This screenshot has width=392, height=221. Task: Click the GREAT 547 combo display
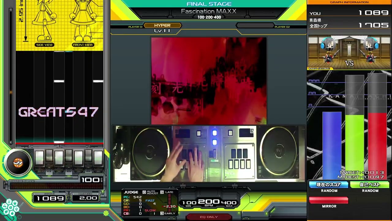click(x=58, y=112)
